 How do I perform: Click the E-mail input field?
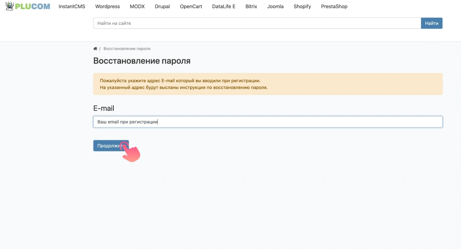click(268, 122)
